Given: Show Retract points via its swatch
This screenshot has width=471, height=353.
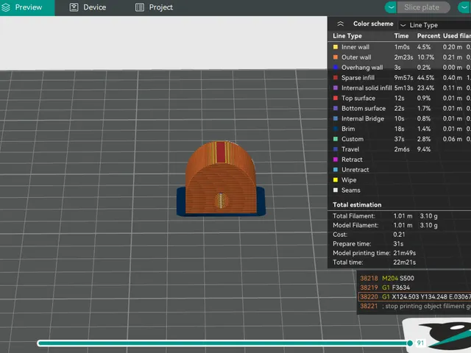Looking at the screenshot, I should 336,159.
